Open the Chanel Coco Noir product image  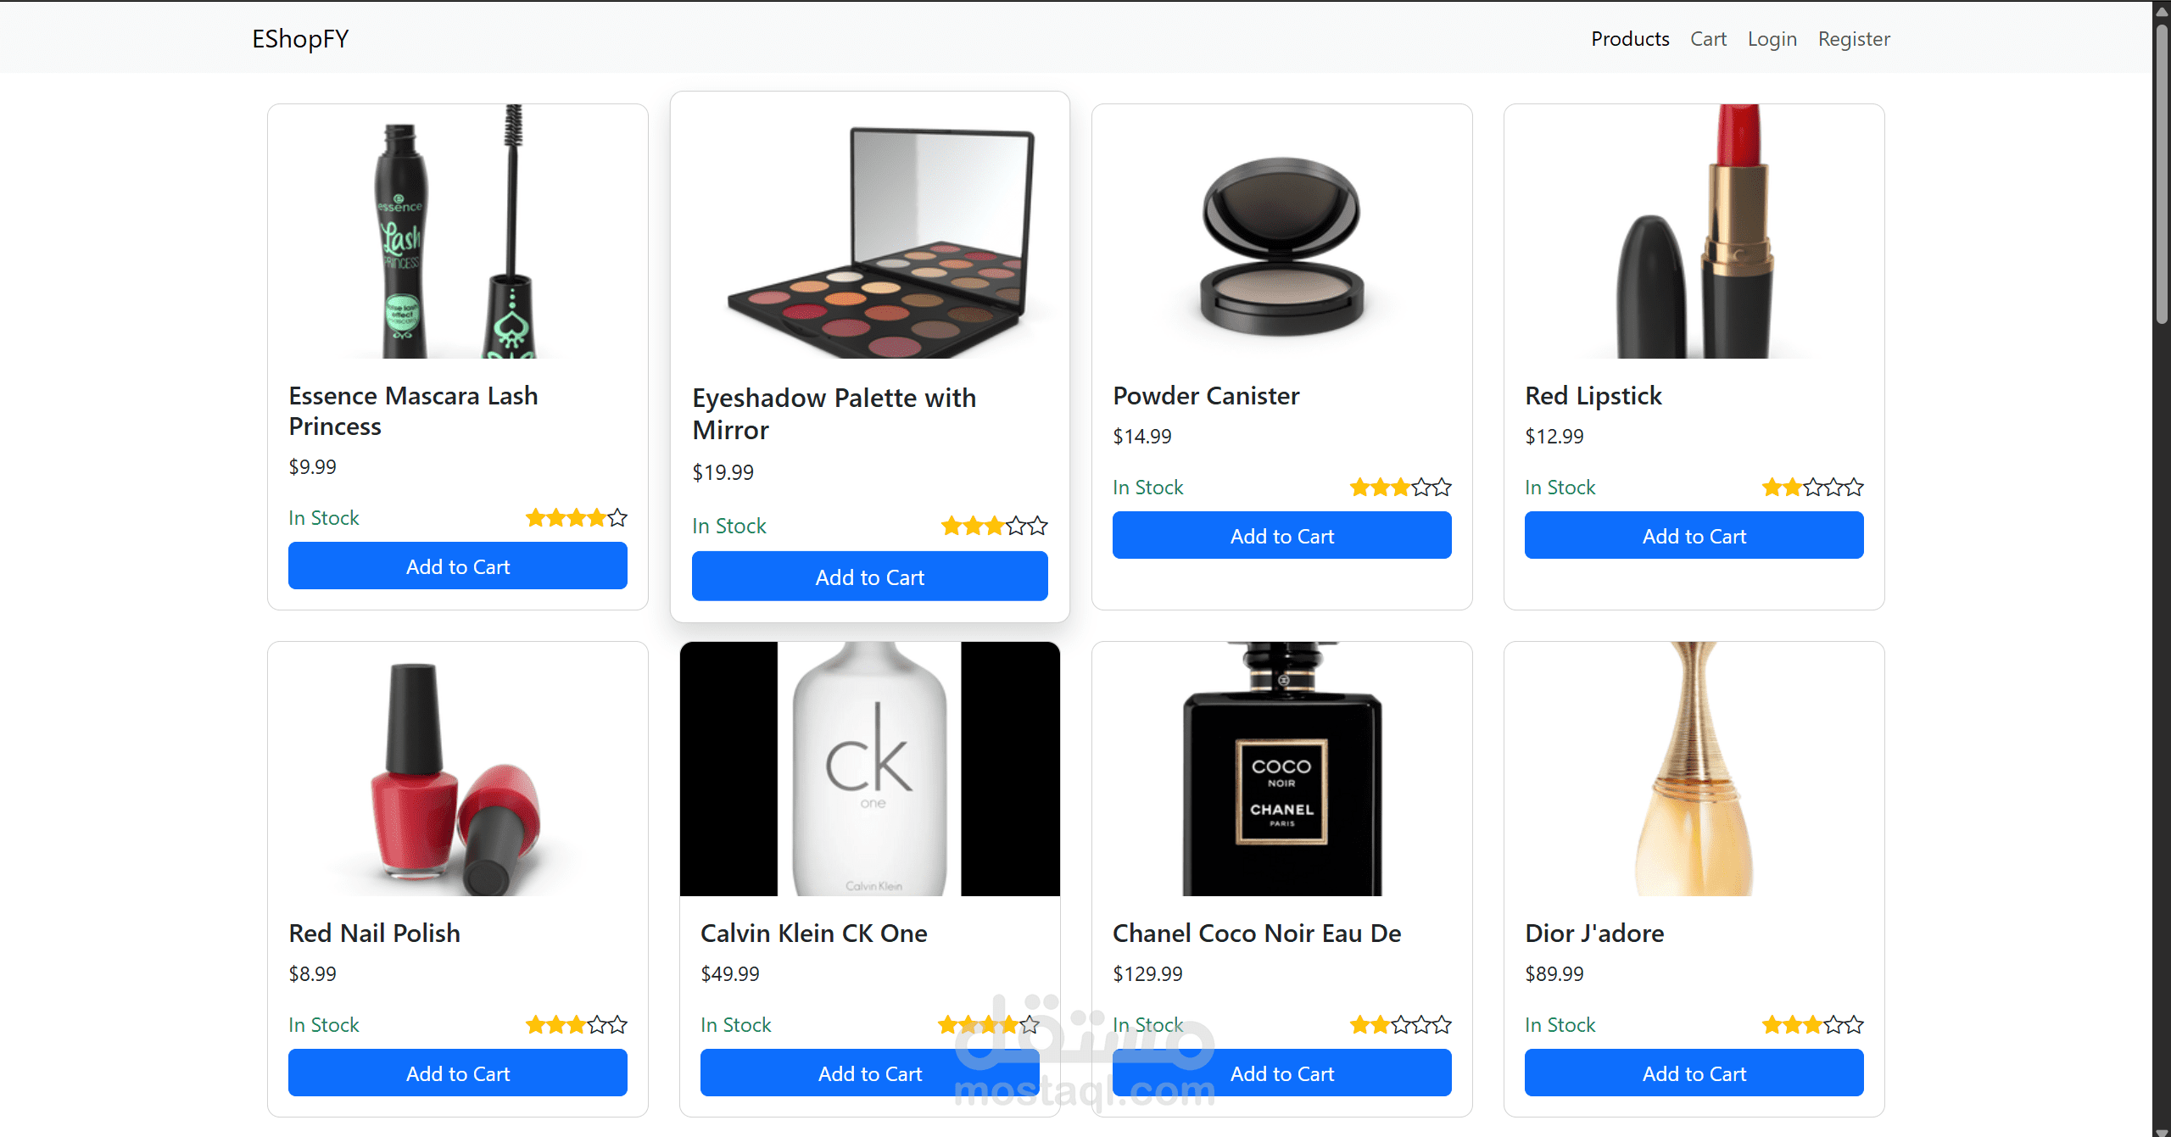coord(1281,768)
